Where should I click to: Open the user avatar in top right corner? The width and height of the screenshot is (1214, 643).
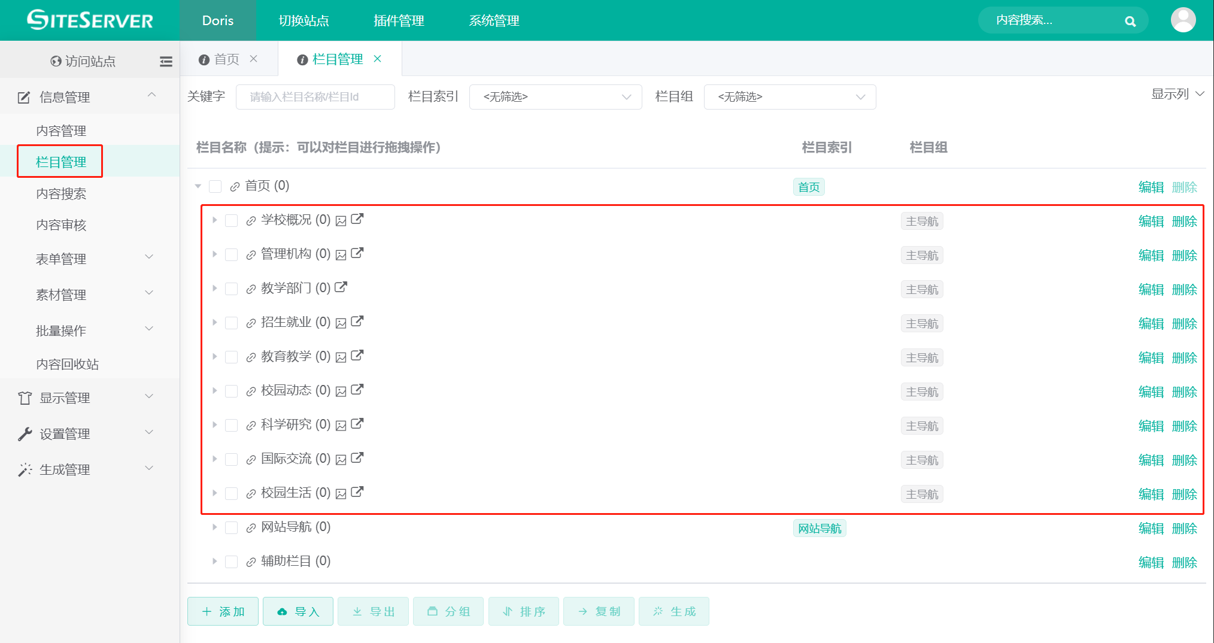[x=1183, y=20]
